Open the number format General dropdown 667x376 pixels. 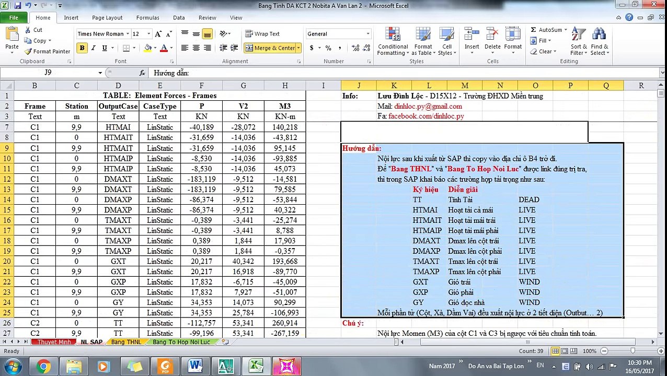click(x=368, y=34)
